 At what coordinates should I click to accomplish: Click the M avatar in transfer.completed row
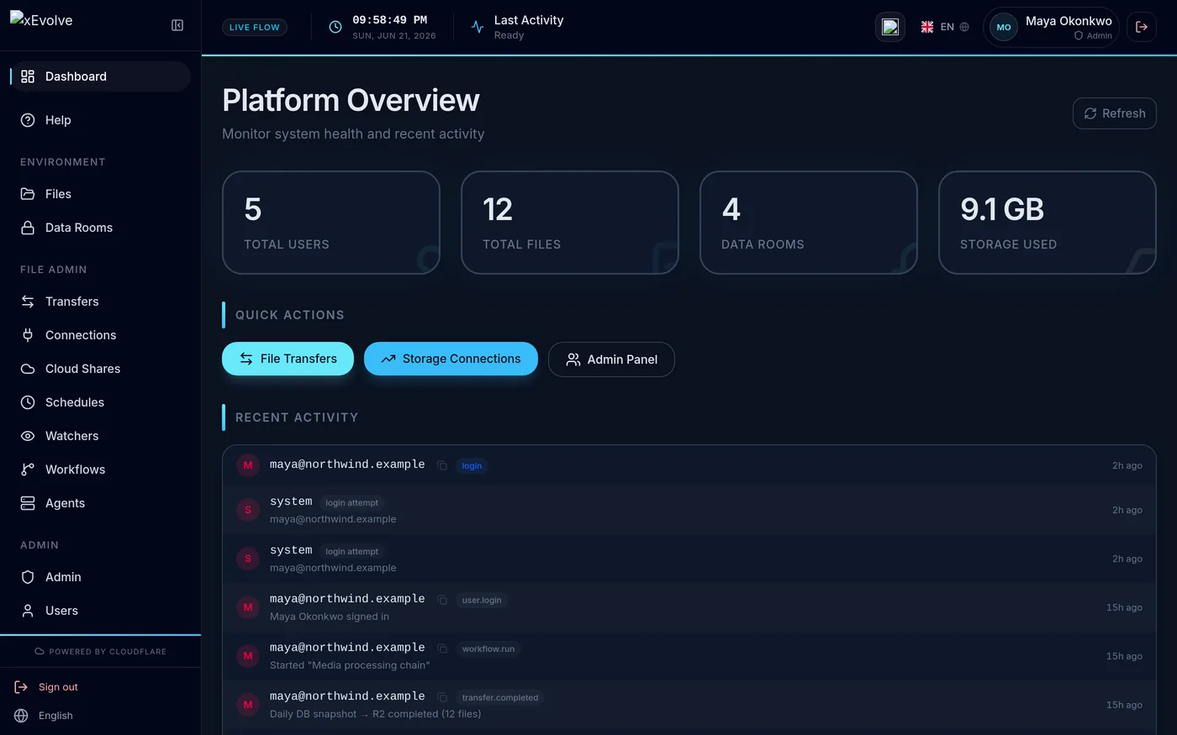coord(248,705)
